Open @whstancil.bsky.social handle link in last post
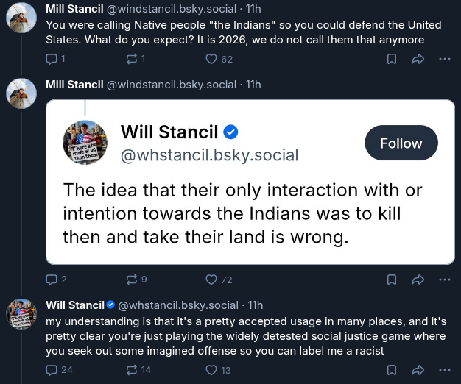461x384 pixels. tap(177, 305)
